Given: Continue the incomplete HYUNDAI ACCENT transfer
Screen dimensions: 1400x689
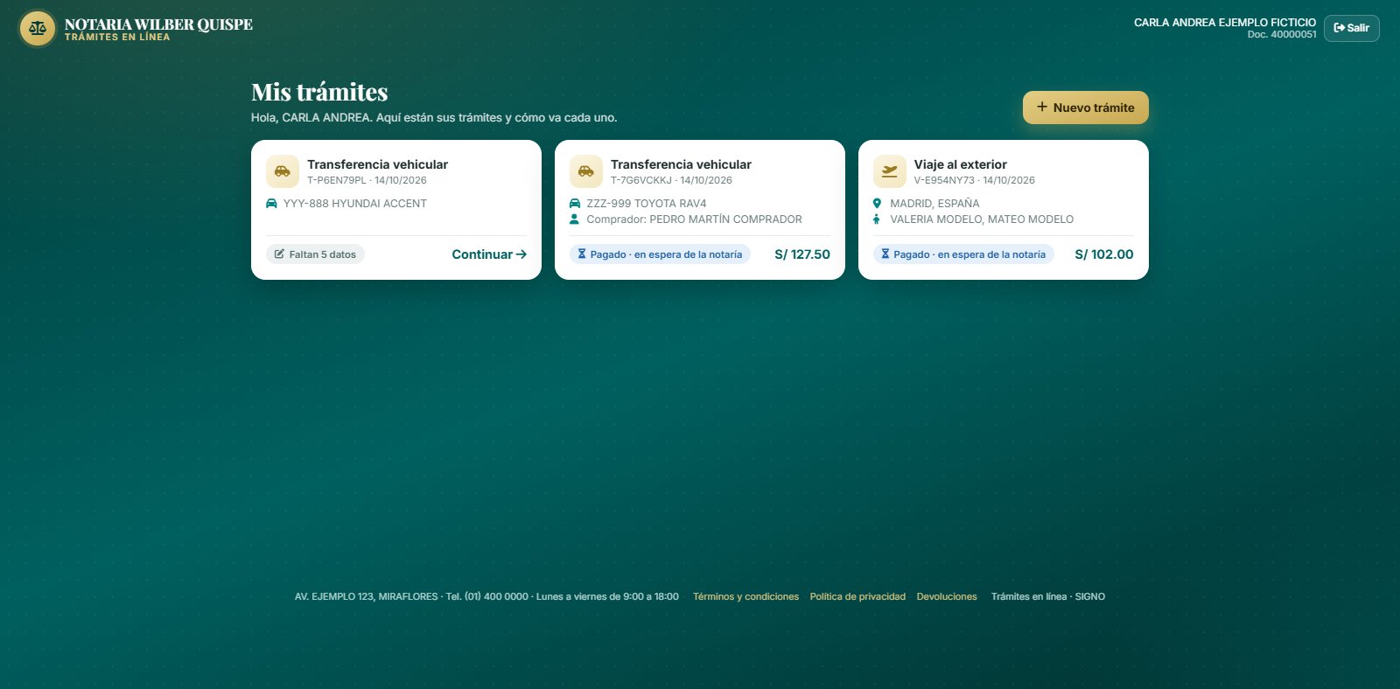Looking at the screenshot, I should [489, 254].
